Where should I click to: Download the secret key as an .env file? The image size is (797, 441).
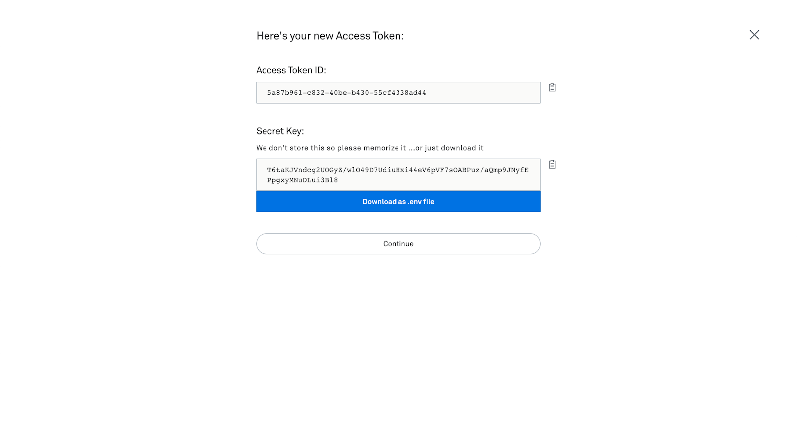398,201
